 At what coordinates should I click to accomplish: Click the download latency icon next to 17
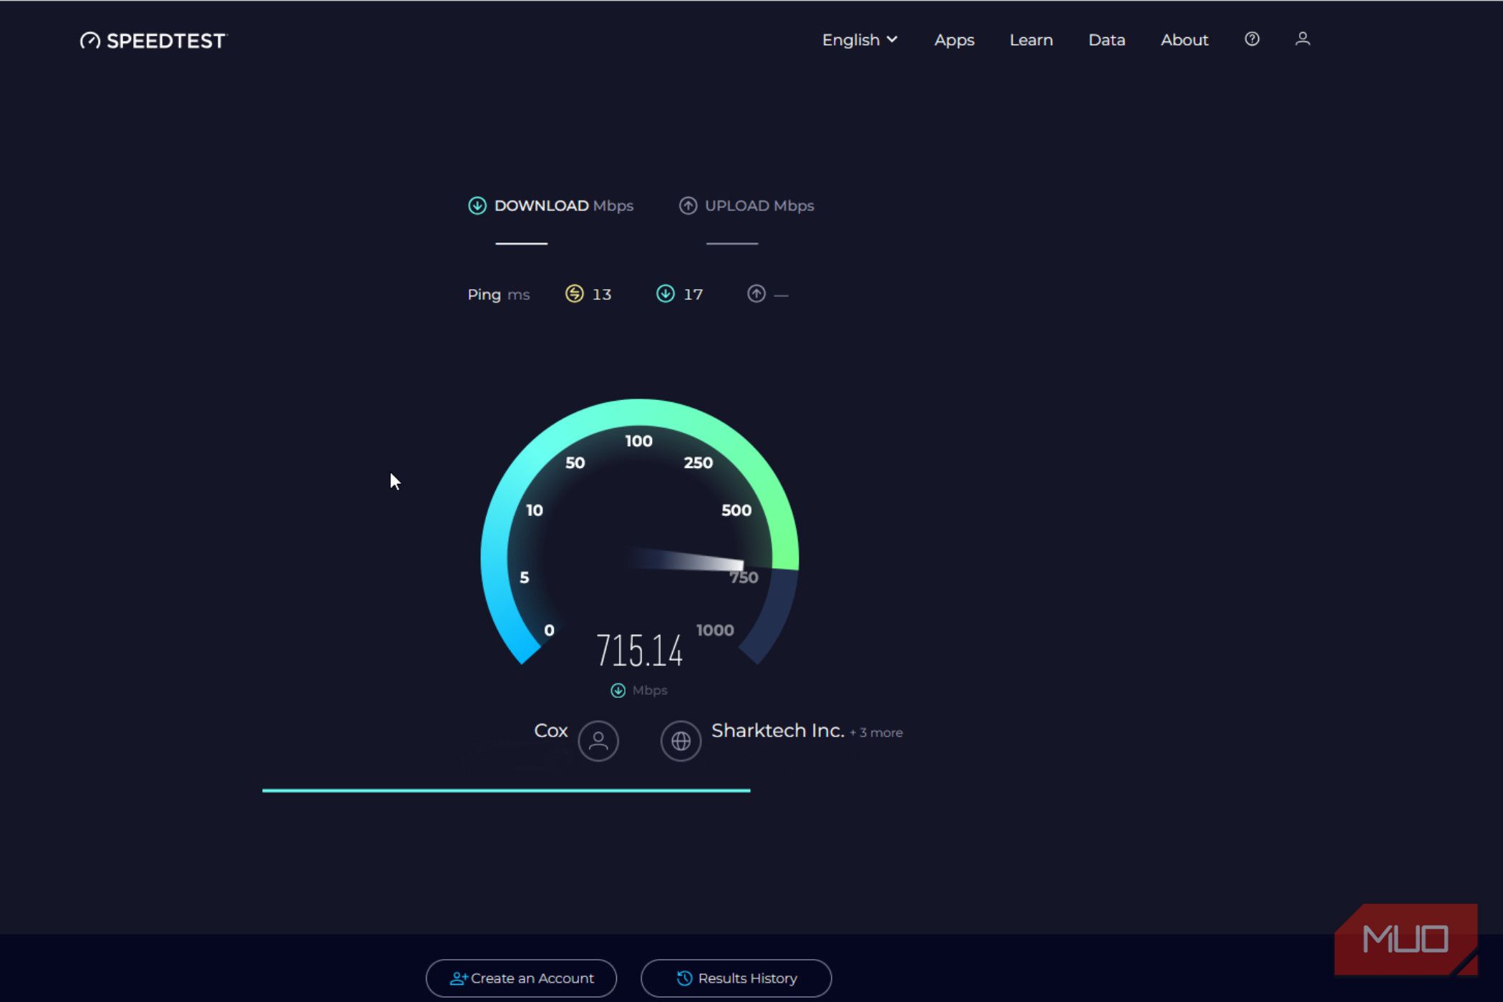coord(666,293)
